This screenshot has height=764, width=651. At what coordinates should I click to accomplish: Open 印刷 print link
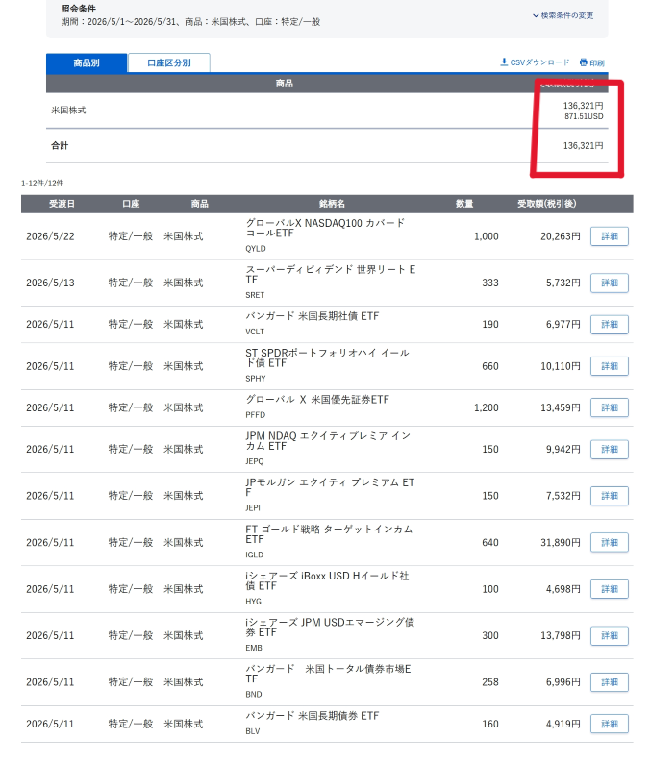pos(592,62)
